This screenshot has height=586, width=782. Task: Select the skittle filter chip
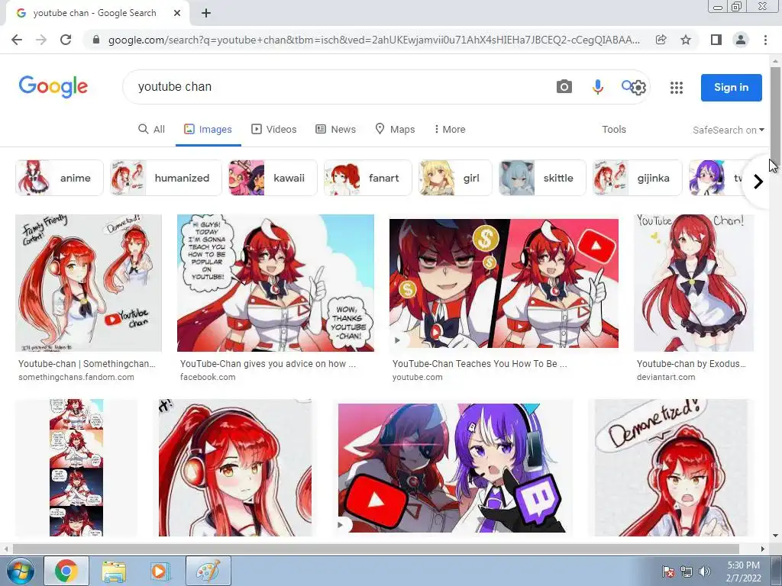543,178
